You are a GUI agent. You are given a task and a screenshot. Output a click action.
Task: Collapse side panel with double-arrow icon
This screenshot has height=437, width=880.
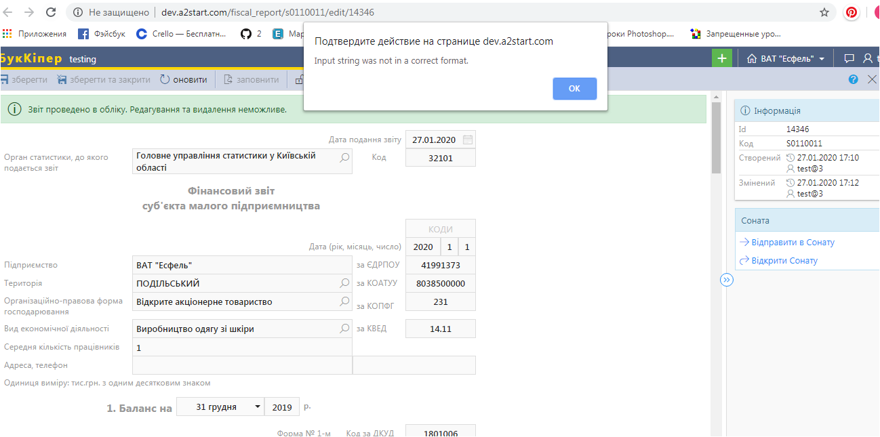727,280
